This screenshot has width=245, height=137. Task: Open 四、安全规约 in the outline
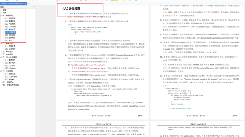pos(8,55)
